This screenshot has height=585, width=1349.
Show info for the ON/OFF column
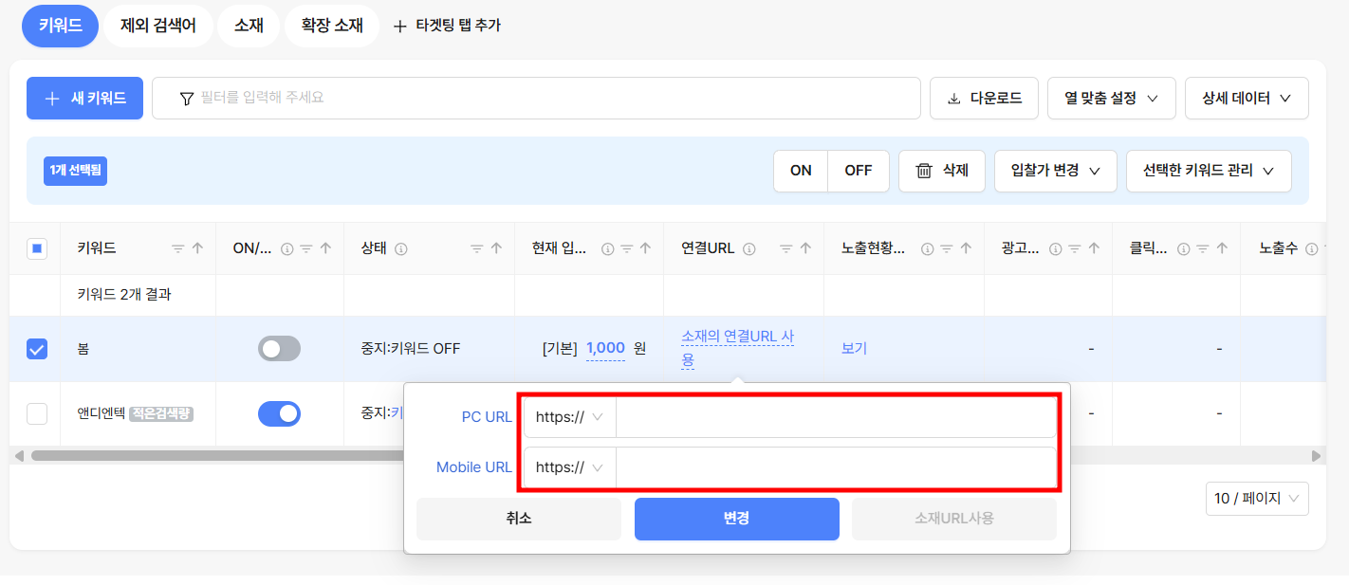[287, 248]
